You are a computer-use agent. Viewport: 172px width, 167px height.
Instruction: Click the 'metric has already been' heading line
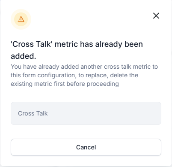coord(99,44)
